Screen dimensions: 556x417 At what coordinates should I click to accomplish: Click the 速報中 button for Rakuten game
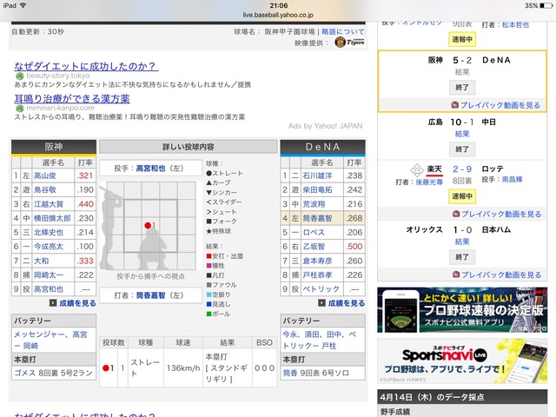click(462, 196)
